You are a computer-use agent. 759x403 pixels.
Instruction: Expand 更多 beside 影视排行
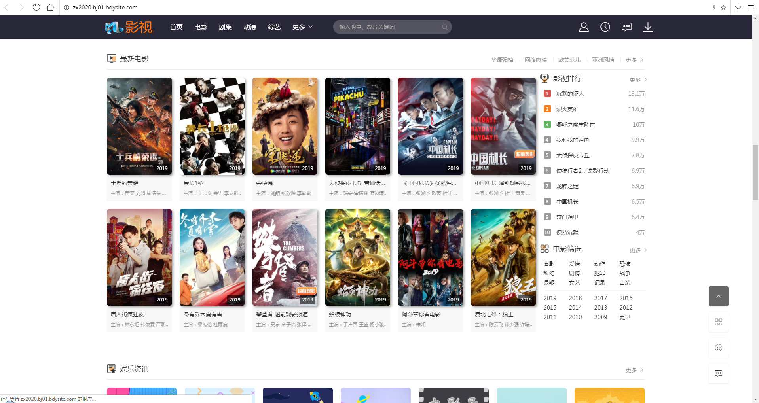tap(638, 79)
